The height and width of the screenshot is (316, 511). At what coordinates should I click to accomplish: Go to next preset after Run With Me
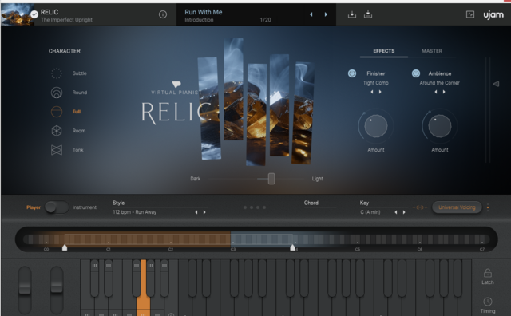click(x=326, y=14)
